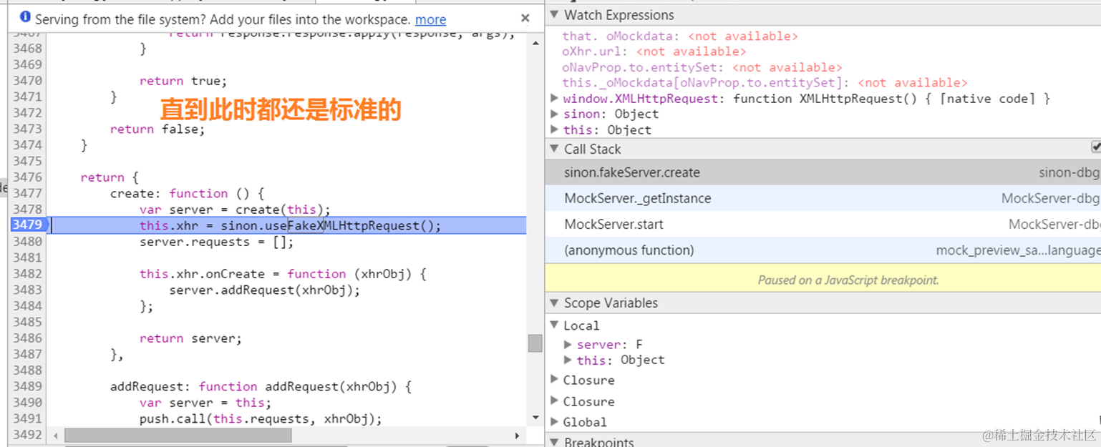Click the blue info icon in banner
The width and height of the screenshot is (1101, 447).
(x=25, y=16)
